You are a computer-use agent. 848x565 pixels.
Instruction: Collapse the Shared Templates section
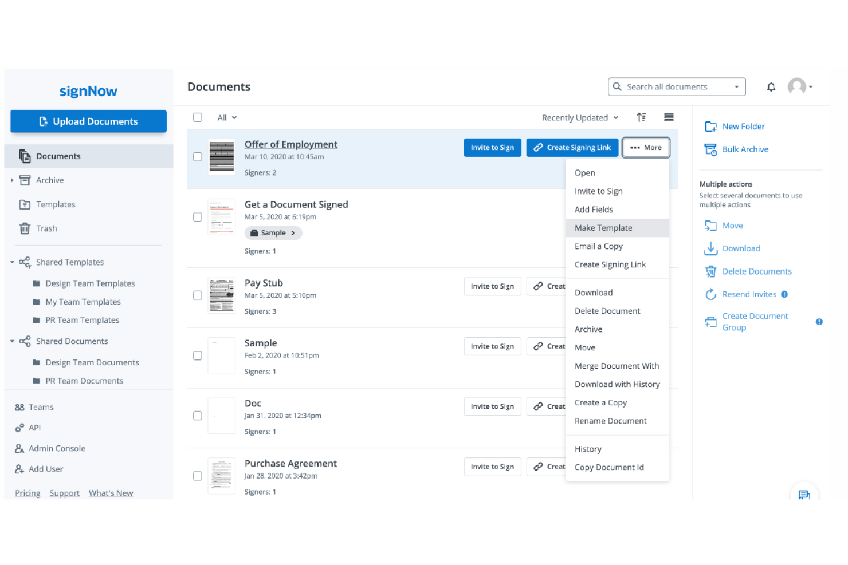click(12, 262)
